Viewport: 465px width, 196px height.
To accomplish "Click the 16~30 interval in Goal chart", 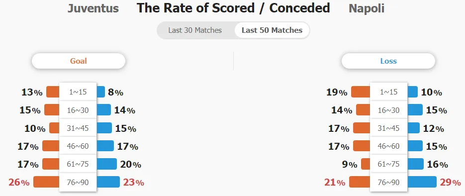I will pos(78,110).
